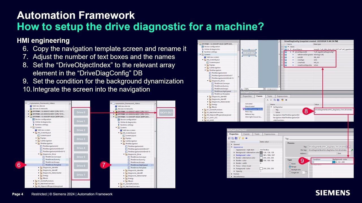Expand the General property group

232,144
